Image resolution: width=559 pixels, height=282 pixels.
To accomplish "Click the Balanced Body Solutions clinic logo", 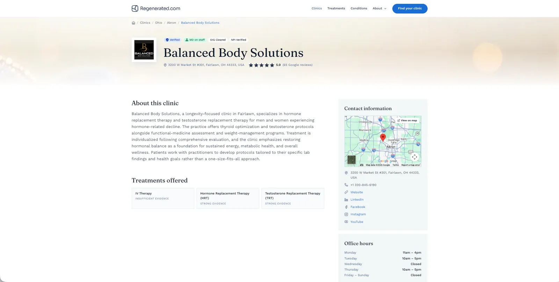I will (x=144, y=50).
